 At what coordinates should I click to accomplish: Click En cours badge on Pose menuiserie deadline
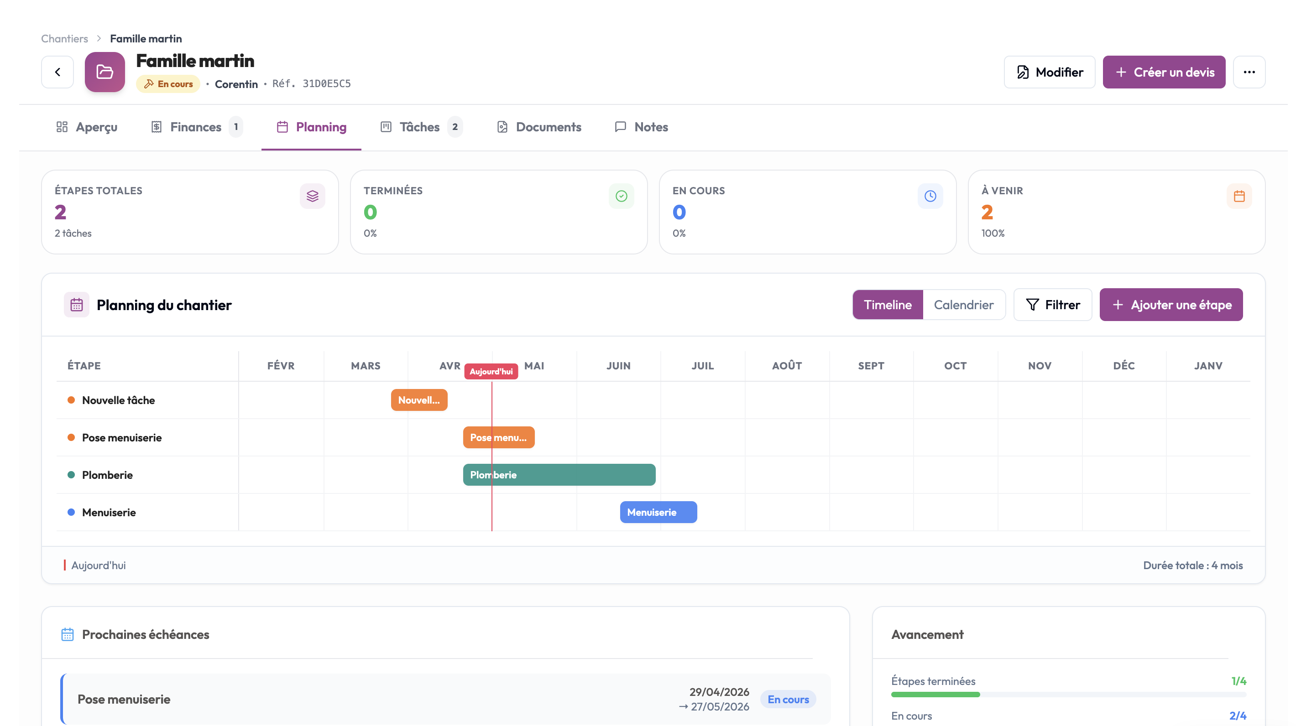coord(788,700)
